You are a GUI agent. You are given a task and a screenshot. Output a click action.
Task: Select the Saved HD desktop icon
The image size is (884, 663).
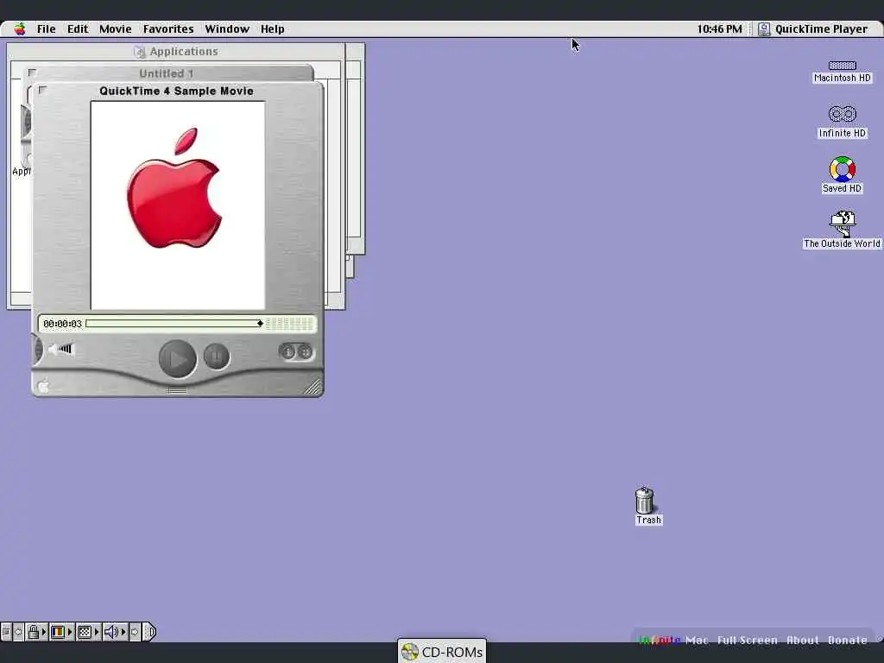click(x=843, y=174)
